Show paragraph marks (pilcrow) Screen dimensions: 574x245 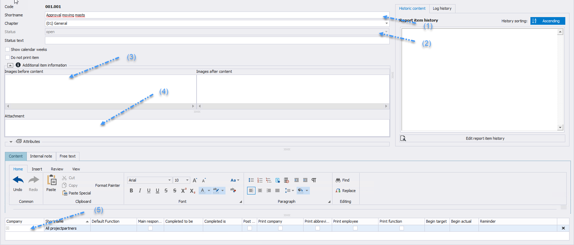tap(314, 180)
